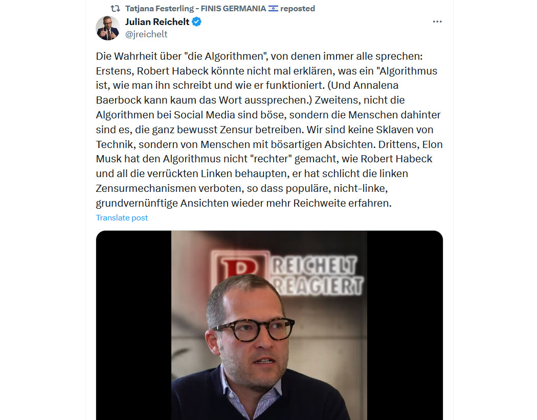The height and width of the screenshot is (420, 537).
Task: Click the Israel flag emoji in reposter name
Action: pyautogui.click(x=273, y=9)
